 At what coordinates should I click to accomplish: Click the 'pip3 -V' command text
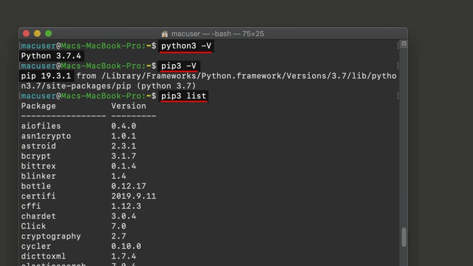(x=179, y=66)
